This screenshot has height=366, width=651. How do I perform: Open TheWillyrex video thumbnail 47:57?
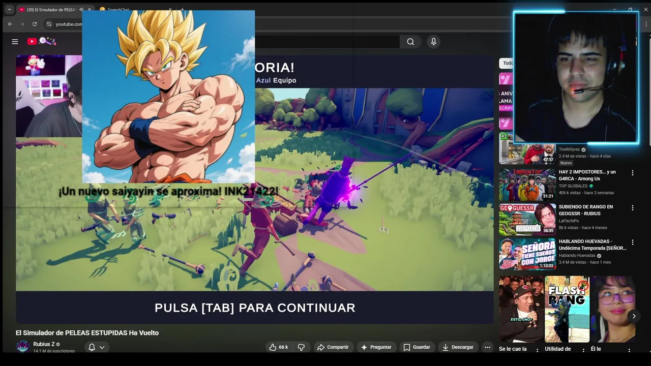point(527,148)
